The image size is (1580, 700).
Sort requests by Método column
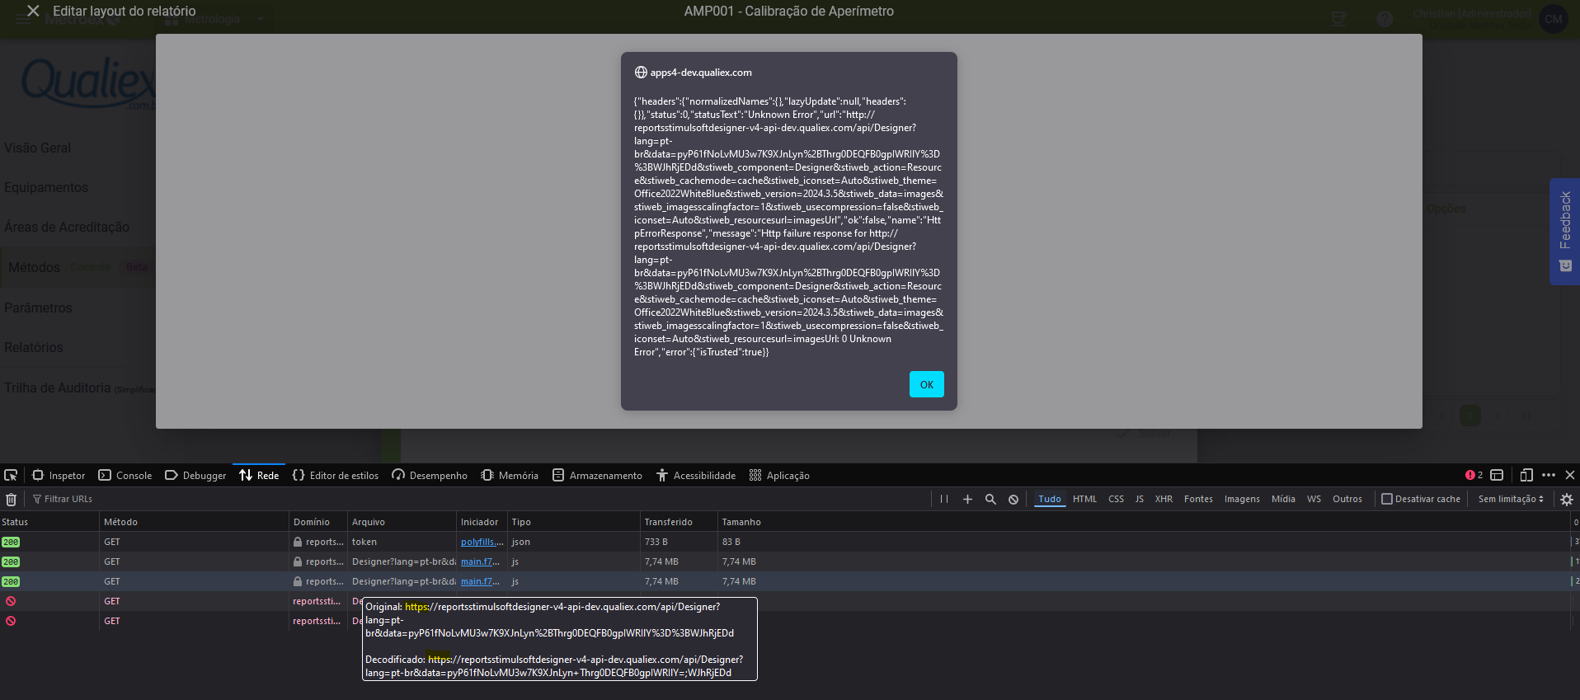point(195,522)
